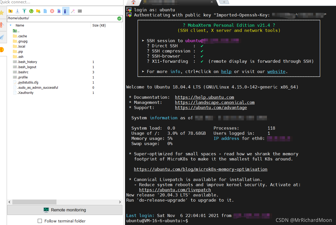The image size is (336, 225).
Task: Click the 'help' link in MobaXterm banner
Action: pyautogui.click(x=226, y=71)
